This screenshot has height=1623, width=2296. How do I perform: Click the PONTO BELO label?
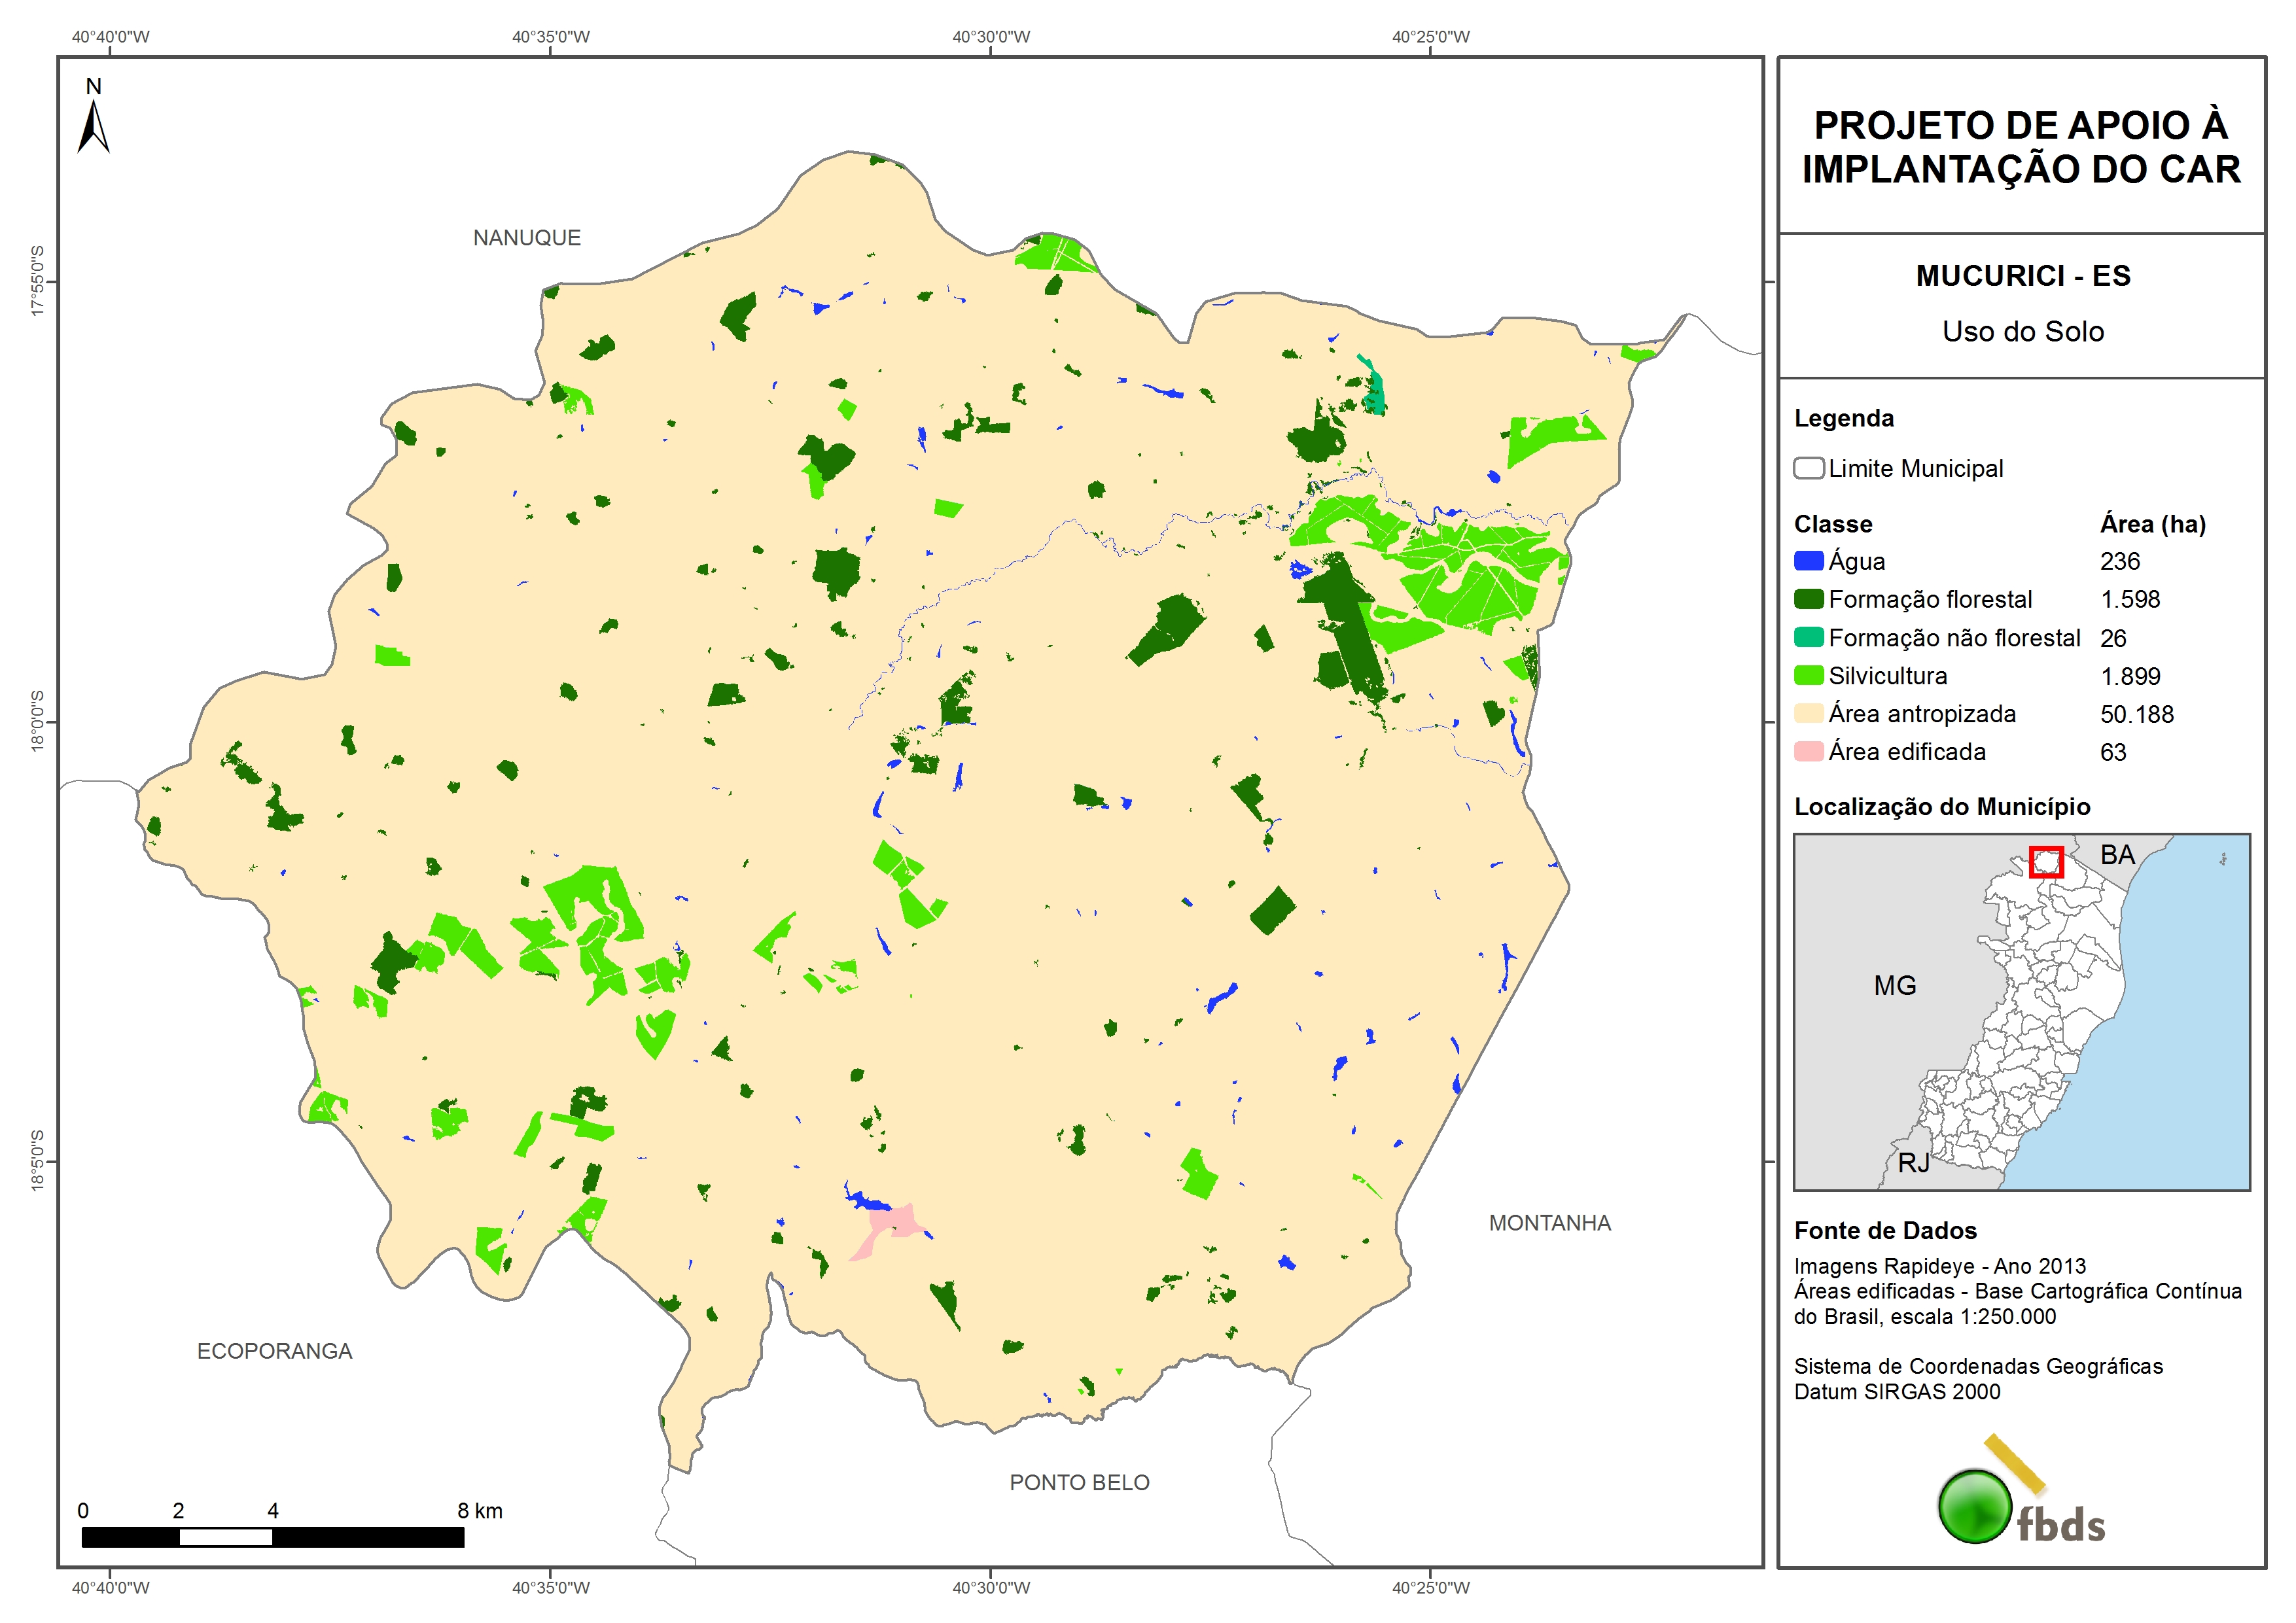click(x=1079, y=1482)
